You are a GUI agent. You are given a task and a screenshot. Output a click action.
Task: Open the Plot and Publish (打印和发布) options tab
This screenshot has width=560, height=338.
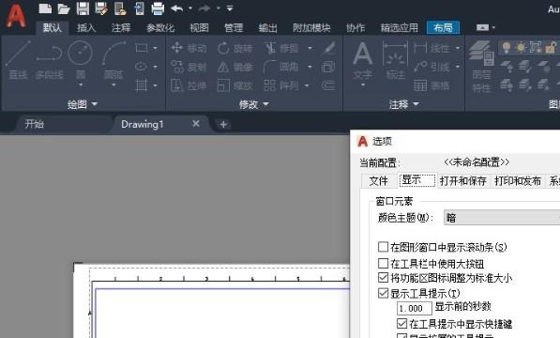point(518,181)
